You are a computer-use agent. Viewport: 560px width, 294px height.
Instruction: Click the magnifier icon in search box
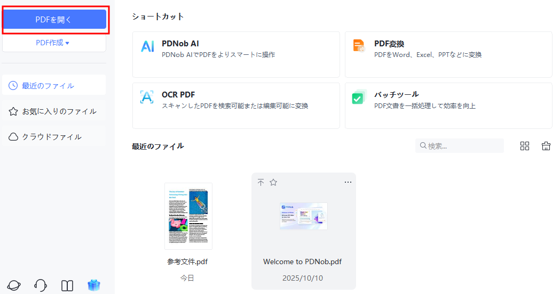click(423, 145)
